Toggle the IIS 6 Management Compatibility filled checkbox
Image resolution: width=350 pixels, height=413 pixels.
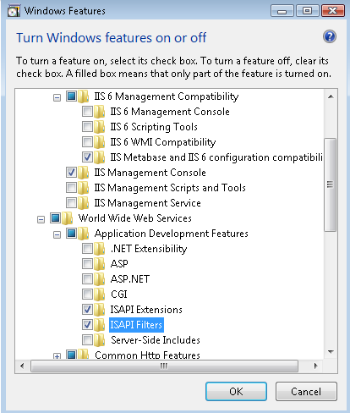(71, 96)
